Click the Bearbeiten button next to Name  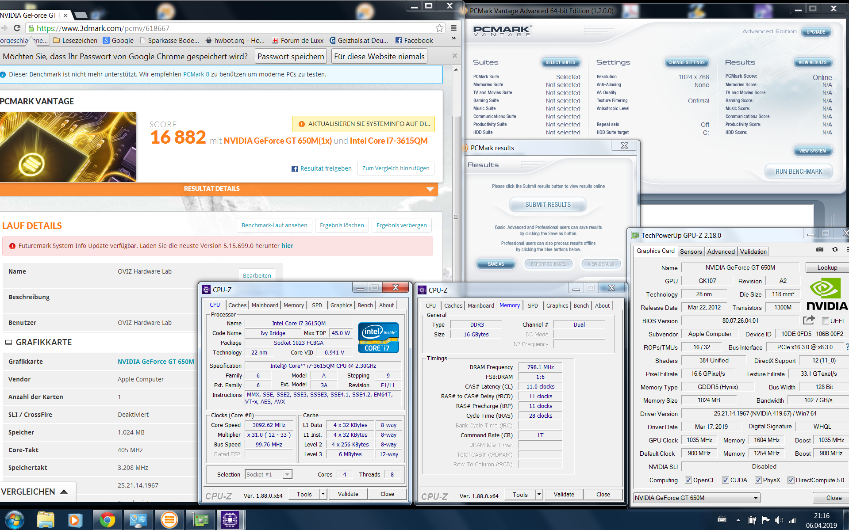click(257, 275)
